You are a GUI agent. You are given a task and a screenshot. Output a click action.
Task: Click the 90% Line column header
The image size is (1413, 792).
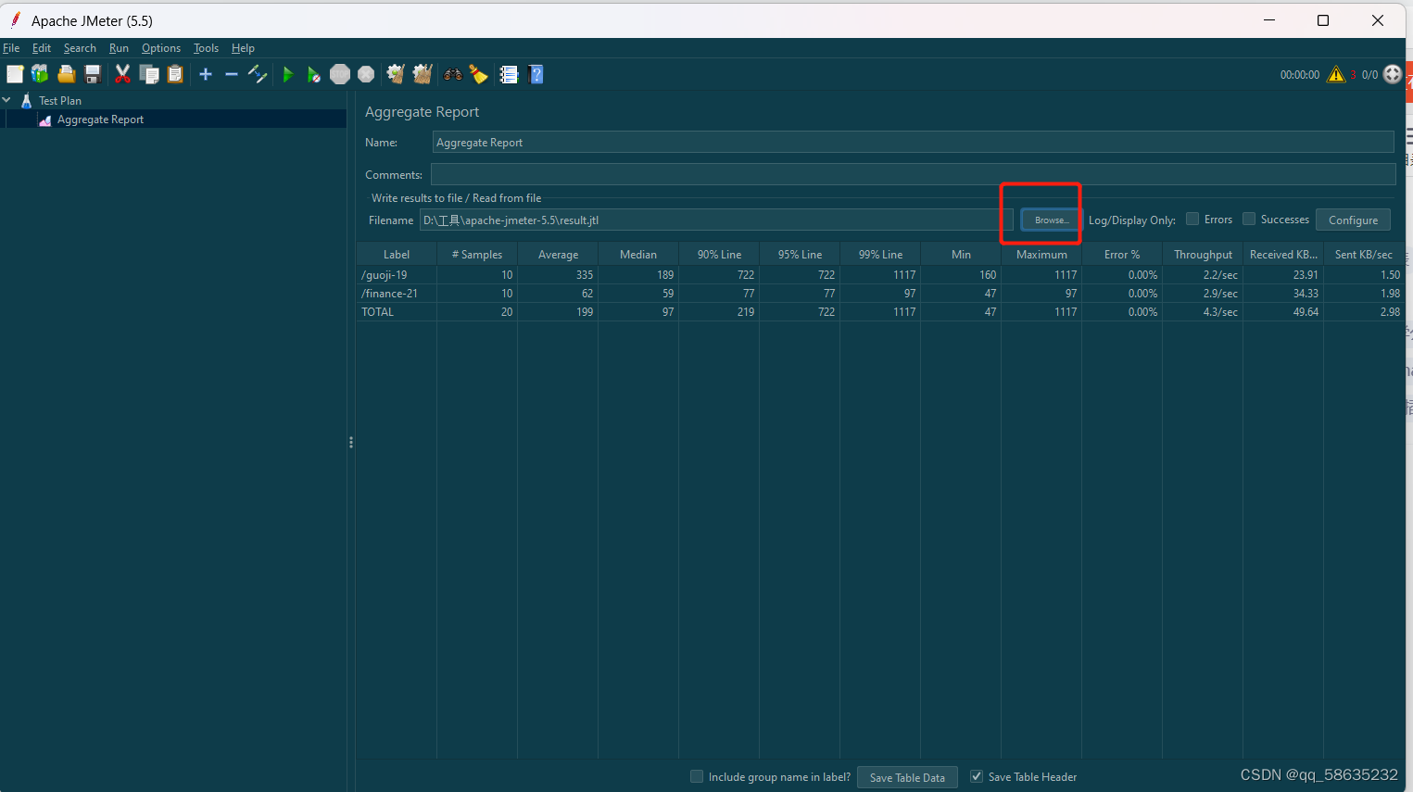coord(719,254)
